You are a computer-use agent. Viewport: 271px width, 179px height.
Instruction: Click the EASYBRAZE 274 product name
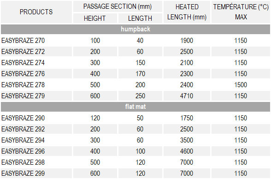pyautogui.click(x=23, y=63)
